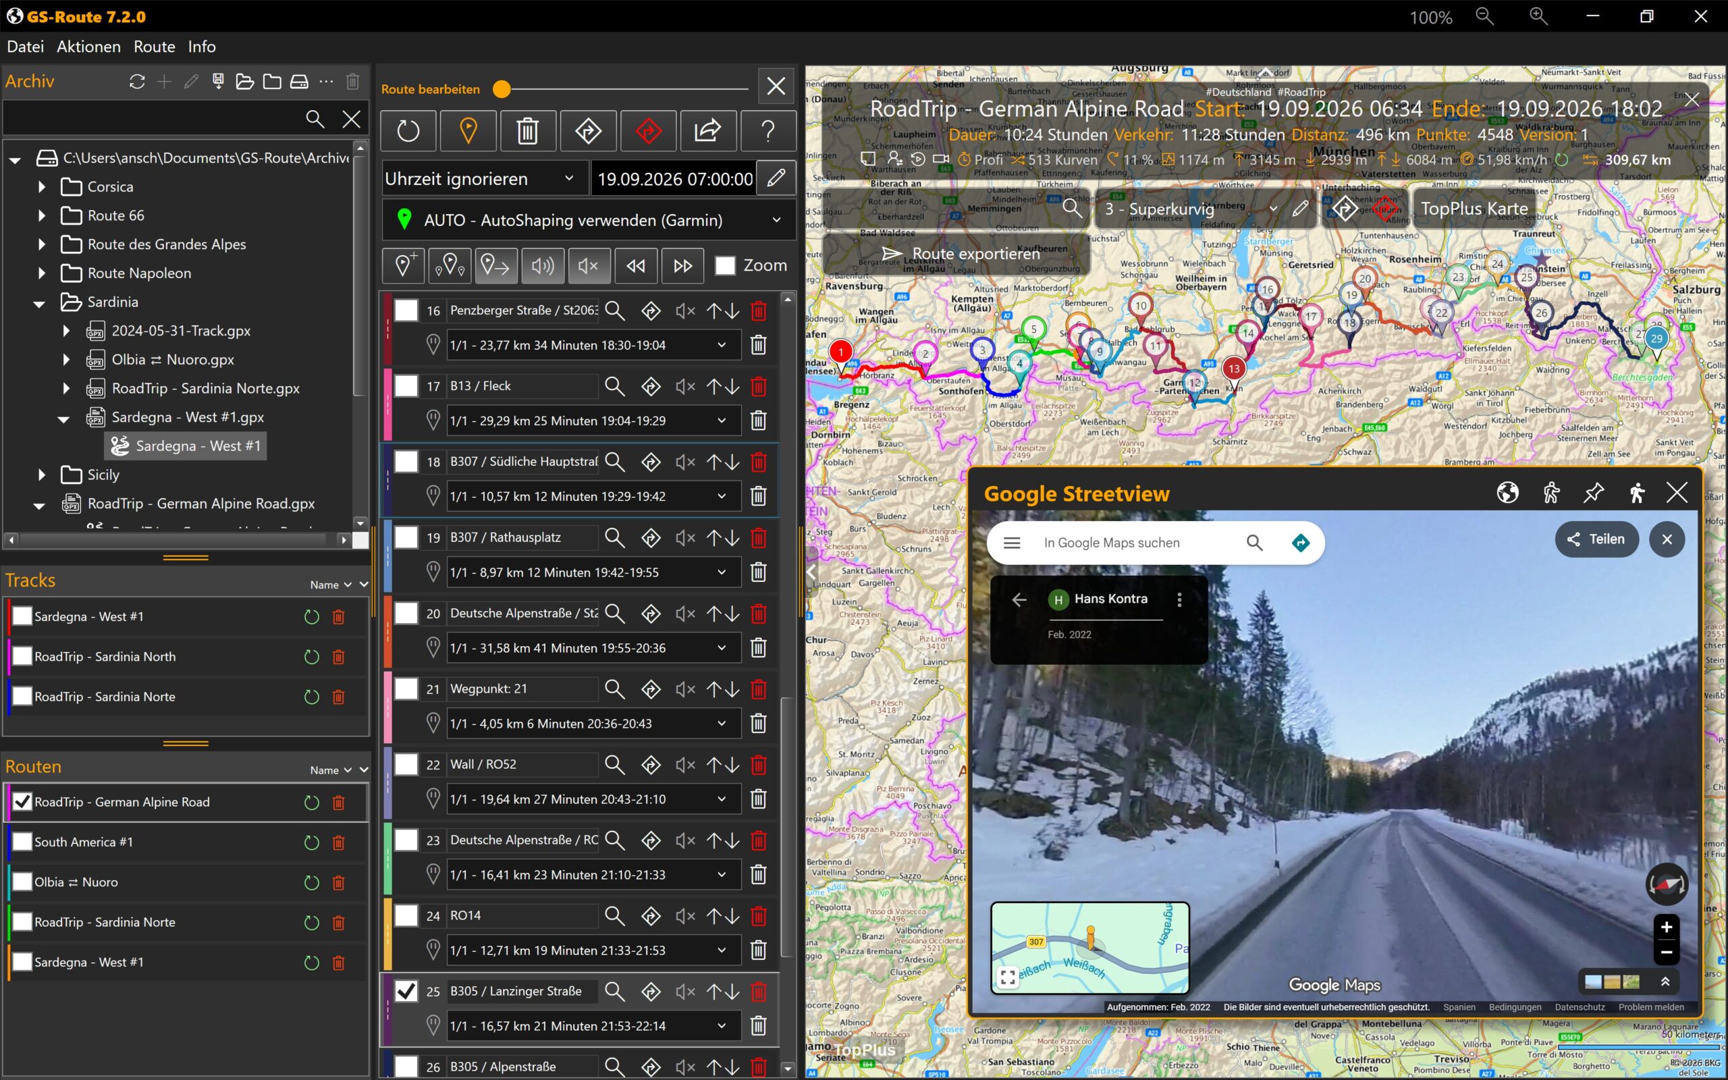This screenshot has height=1080, width=1728.
Task: Open the Route menu
Action: (154, 47)
